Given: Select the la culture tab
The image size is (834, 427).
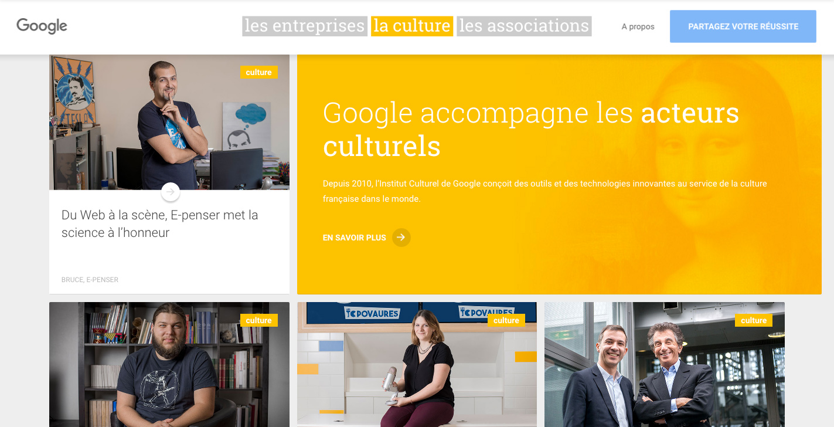Looking at the screenshot, I should coord(412,26).
